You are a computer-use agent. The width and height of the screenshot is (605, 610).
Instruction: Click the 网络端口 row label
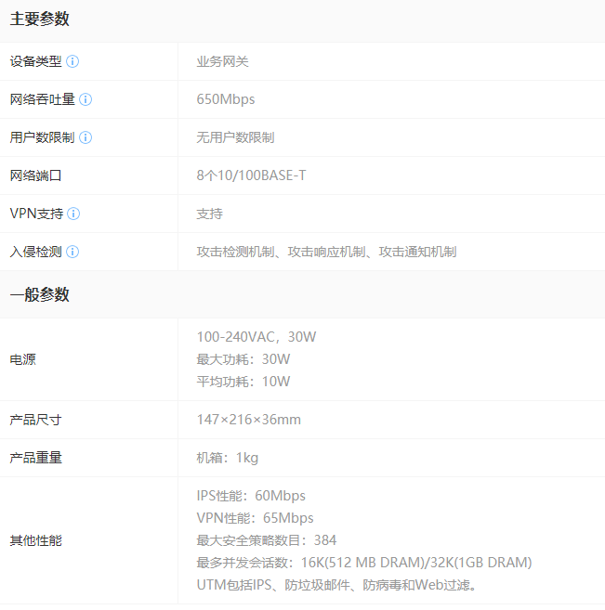35,175
